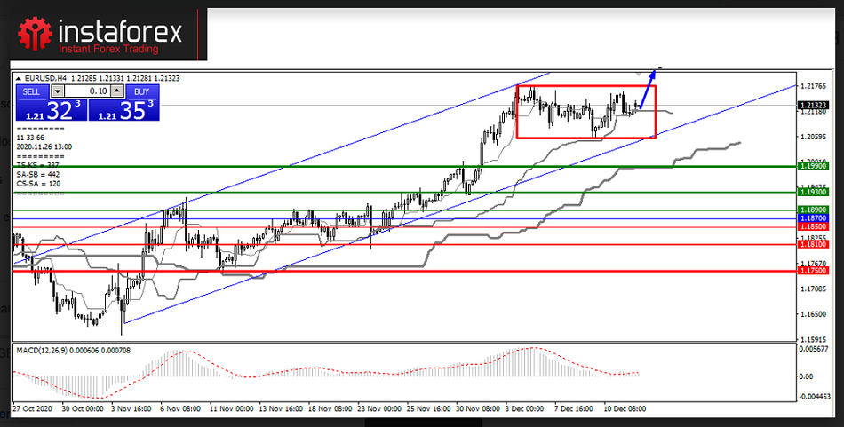Decrease lot volume with down arrow
This screenshot has width=844, height=427.
[59, 91]
